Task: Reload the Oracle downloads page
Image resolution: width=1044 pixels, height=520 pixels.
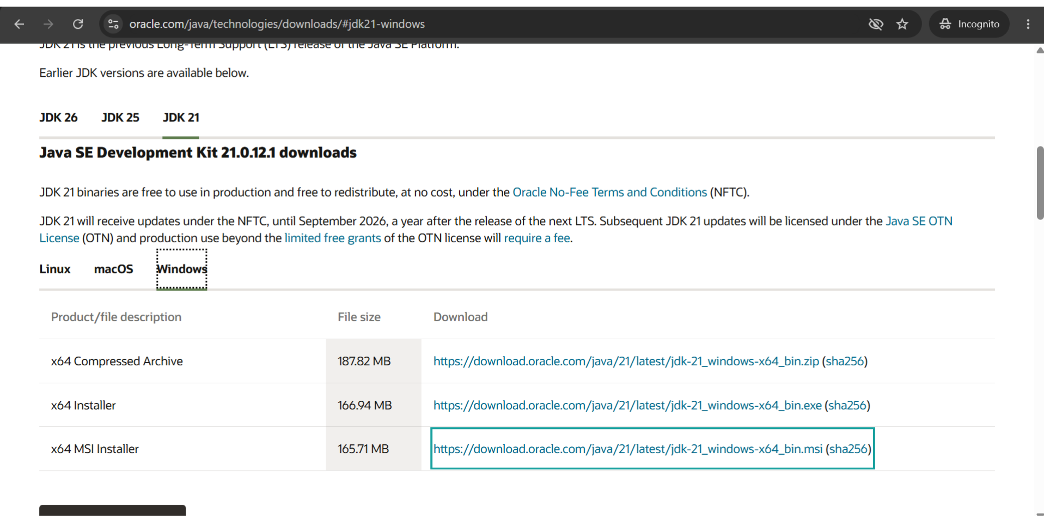Action: tap(78, 24)
